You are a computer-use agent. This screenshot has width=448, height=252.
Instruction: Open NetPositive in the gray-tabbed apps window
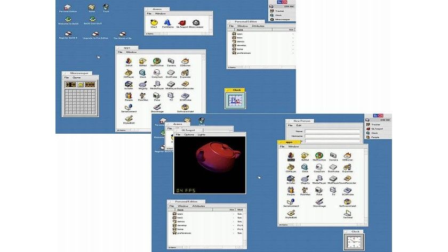(157, 62)
